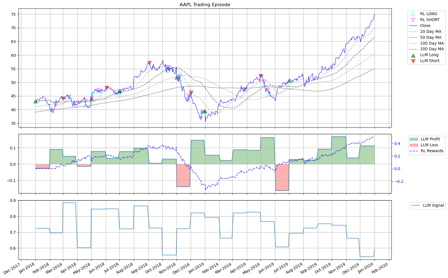Click the 100 Day MA legend entry
The width and height of the screenshot is (448, 278).
click(427, 43)
